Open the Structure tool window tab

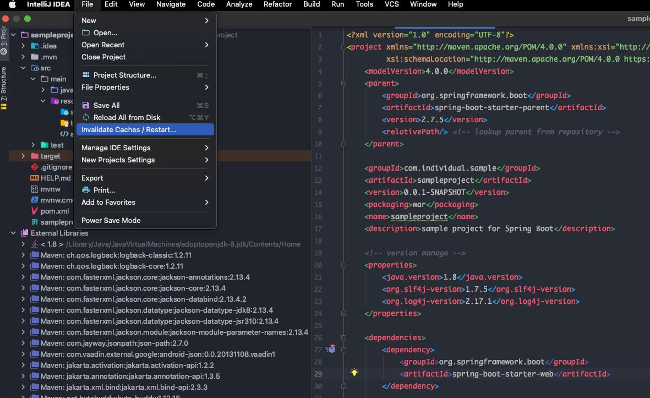[x=4, y=88]
